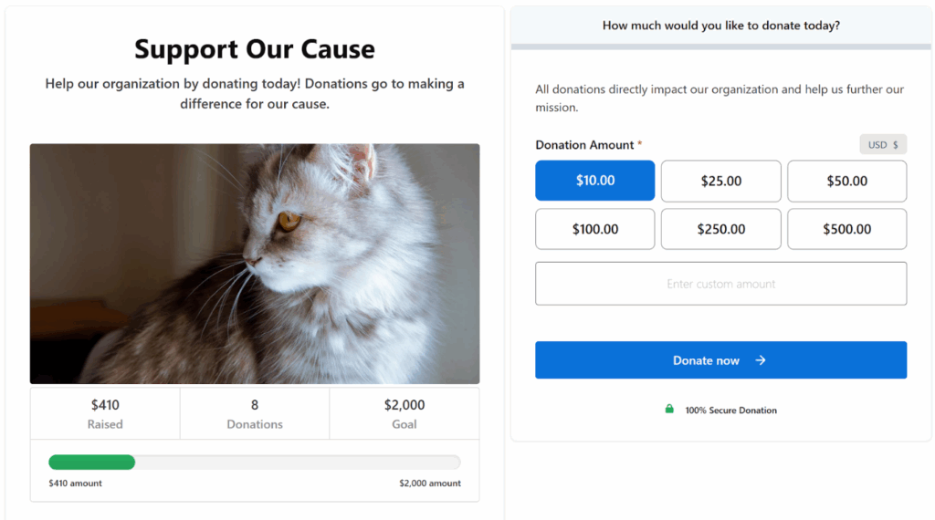Image resolution: width=935 pixels, height=520 pixels.
Task: Choose the $250.00 donation amount
Action: pos(720,229)
